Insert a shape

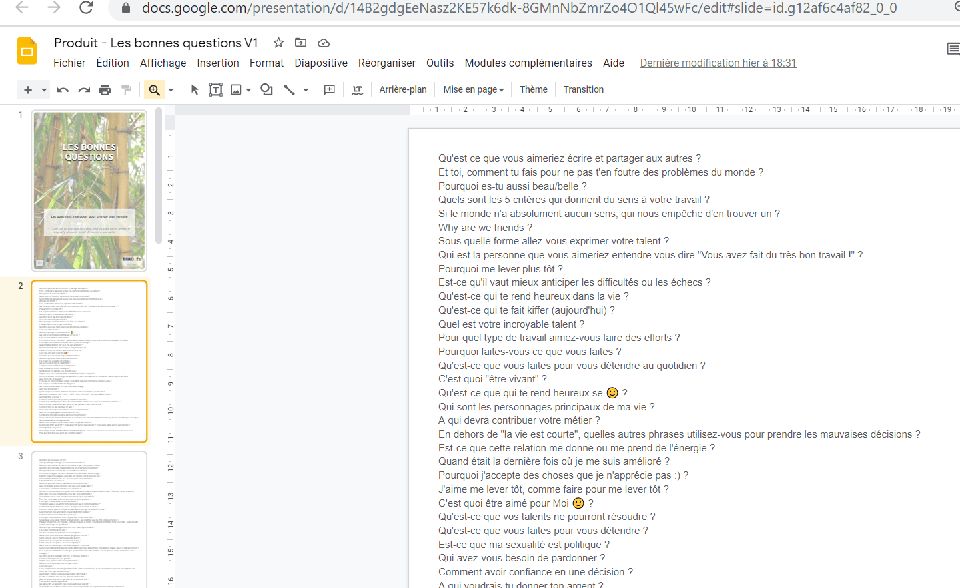point(266,89)
